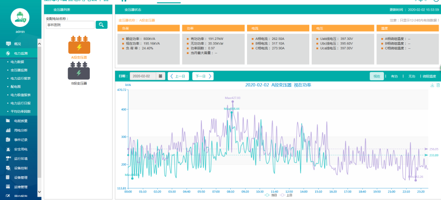The height and width of the screenshot is (200, 441).
Task: Expand the 用电分析 sidebar menu
Action: pyautogui.click(x=20, y=130)
